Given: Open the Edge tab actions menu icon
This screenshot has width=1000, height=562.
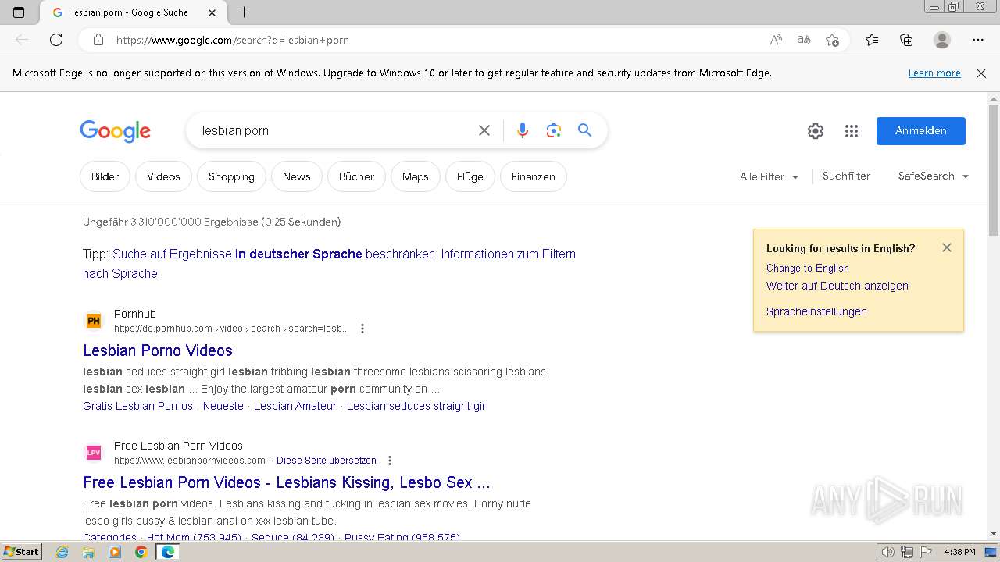Looking at the screenshot, I should click(19, 12).
